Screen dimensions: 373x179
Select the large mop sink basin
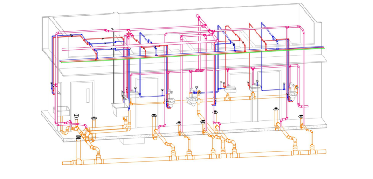(x=120, y=110)
